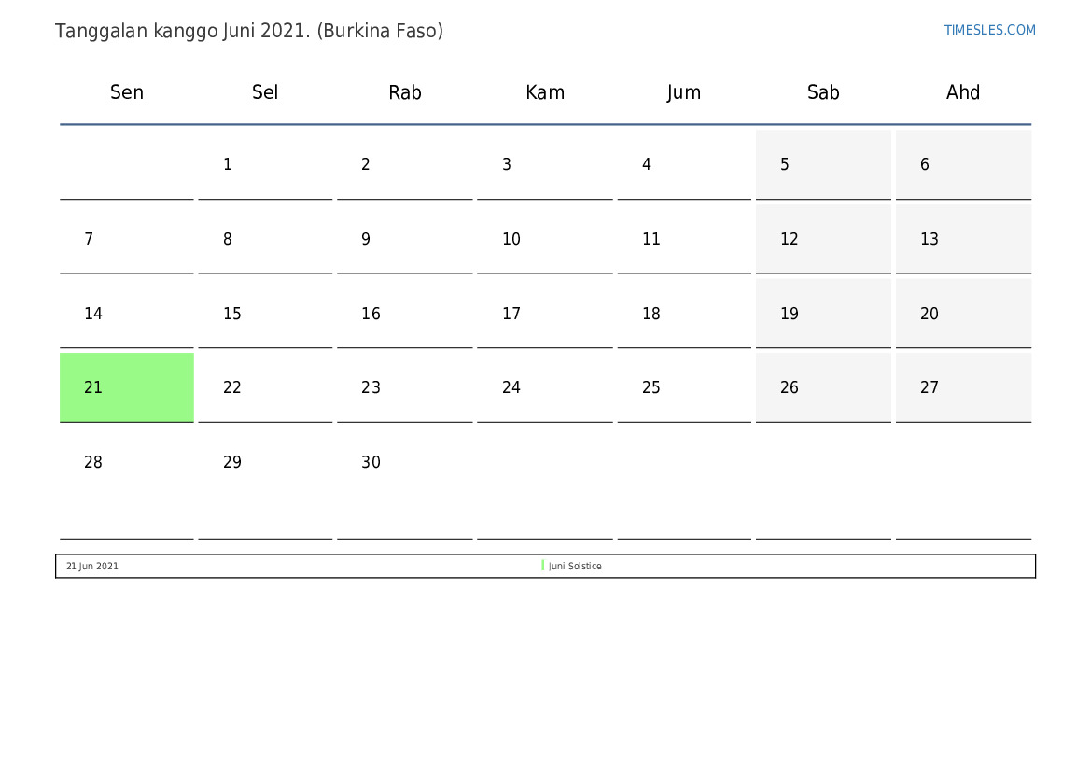Click the calendar title Juni 2021 heading
Viewport: 1091px width, 772px height.
[249, 31]
